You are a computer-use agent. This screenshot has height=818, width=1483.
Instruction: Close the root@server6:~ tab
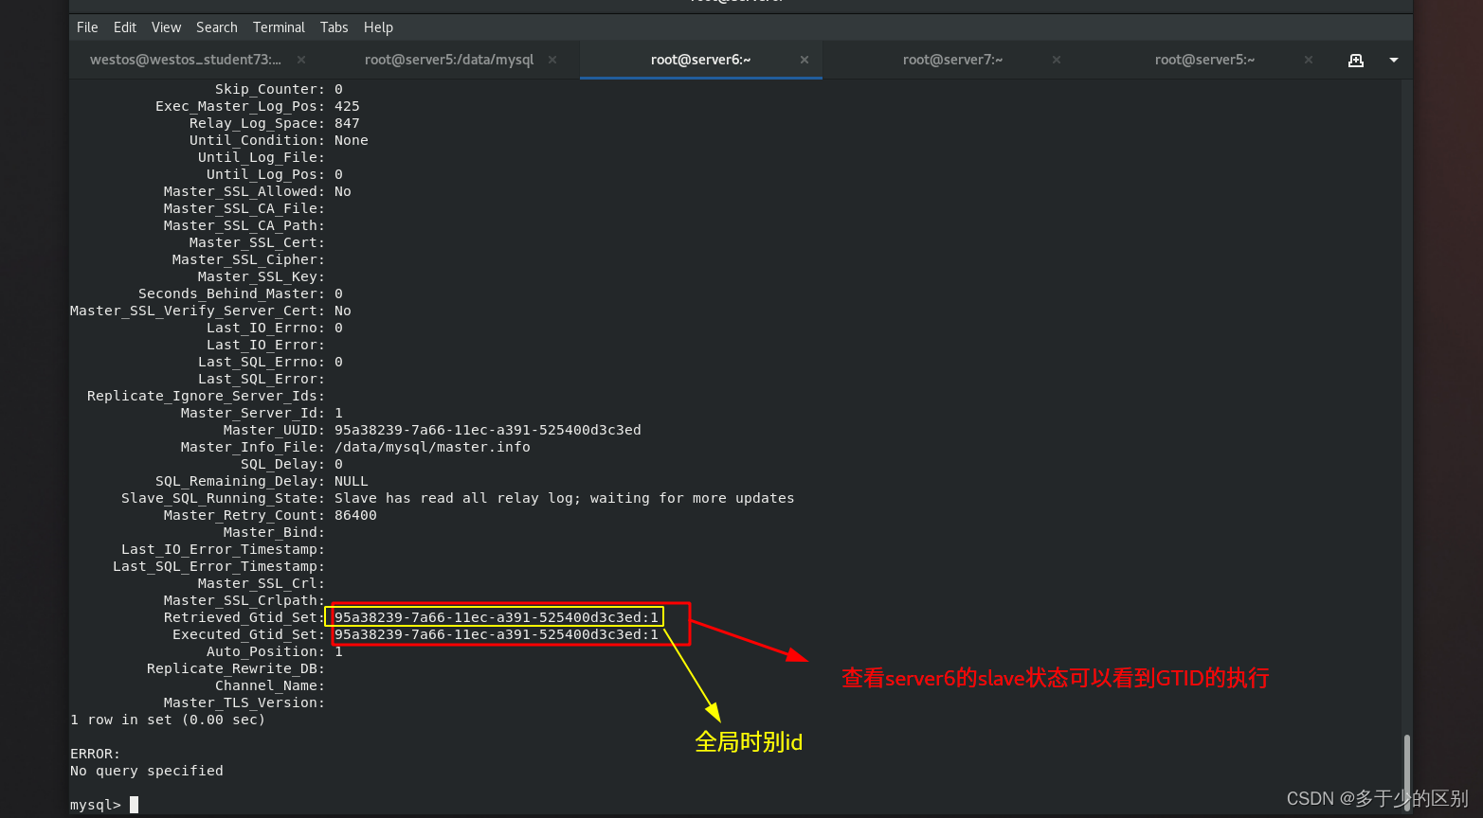(x=805, y=60)
